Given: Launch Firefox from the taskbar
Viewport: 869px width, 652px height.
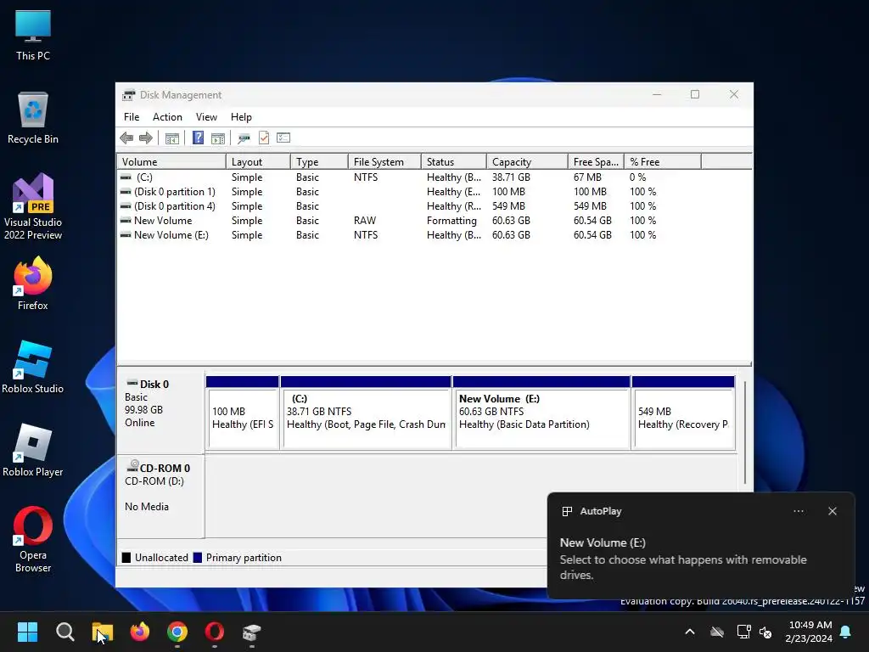Looking at the screenshot, I should coord(140,632).
